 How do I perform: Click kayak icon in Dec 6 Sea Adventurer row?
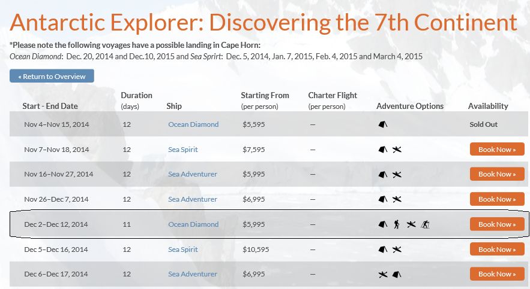[382, 274]
